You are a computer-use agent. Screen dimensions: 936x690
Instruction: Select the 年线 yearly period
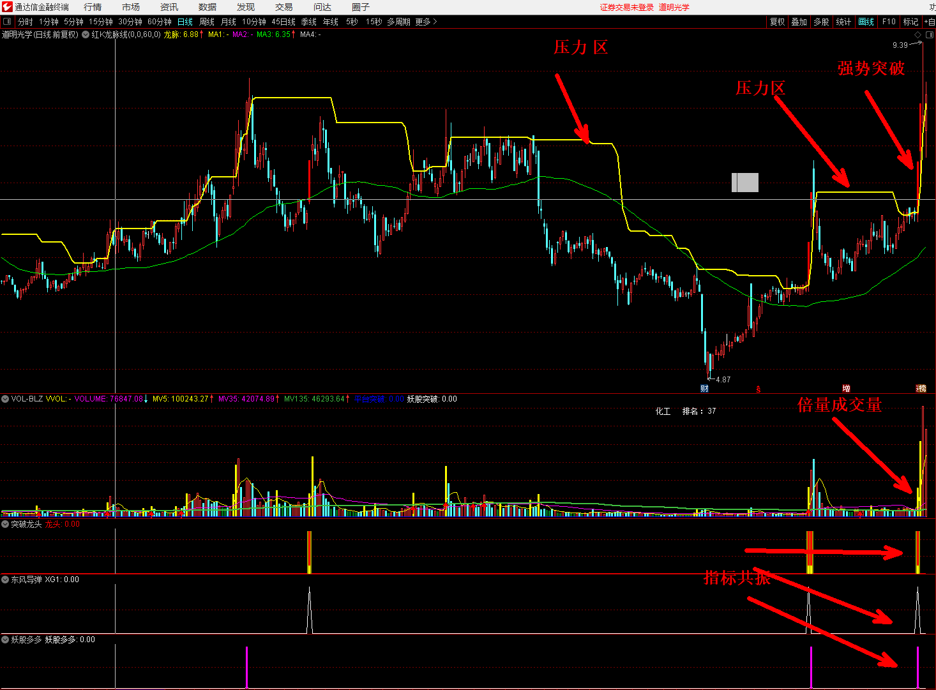point(331,22)
